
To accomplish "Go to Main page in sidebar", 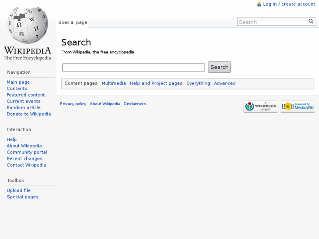I will (x=18, y=82).
